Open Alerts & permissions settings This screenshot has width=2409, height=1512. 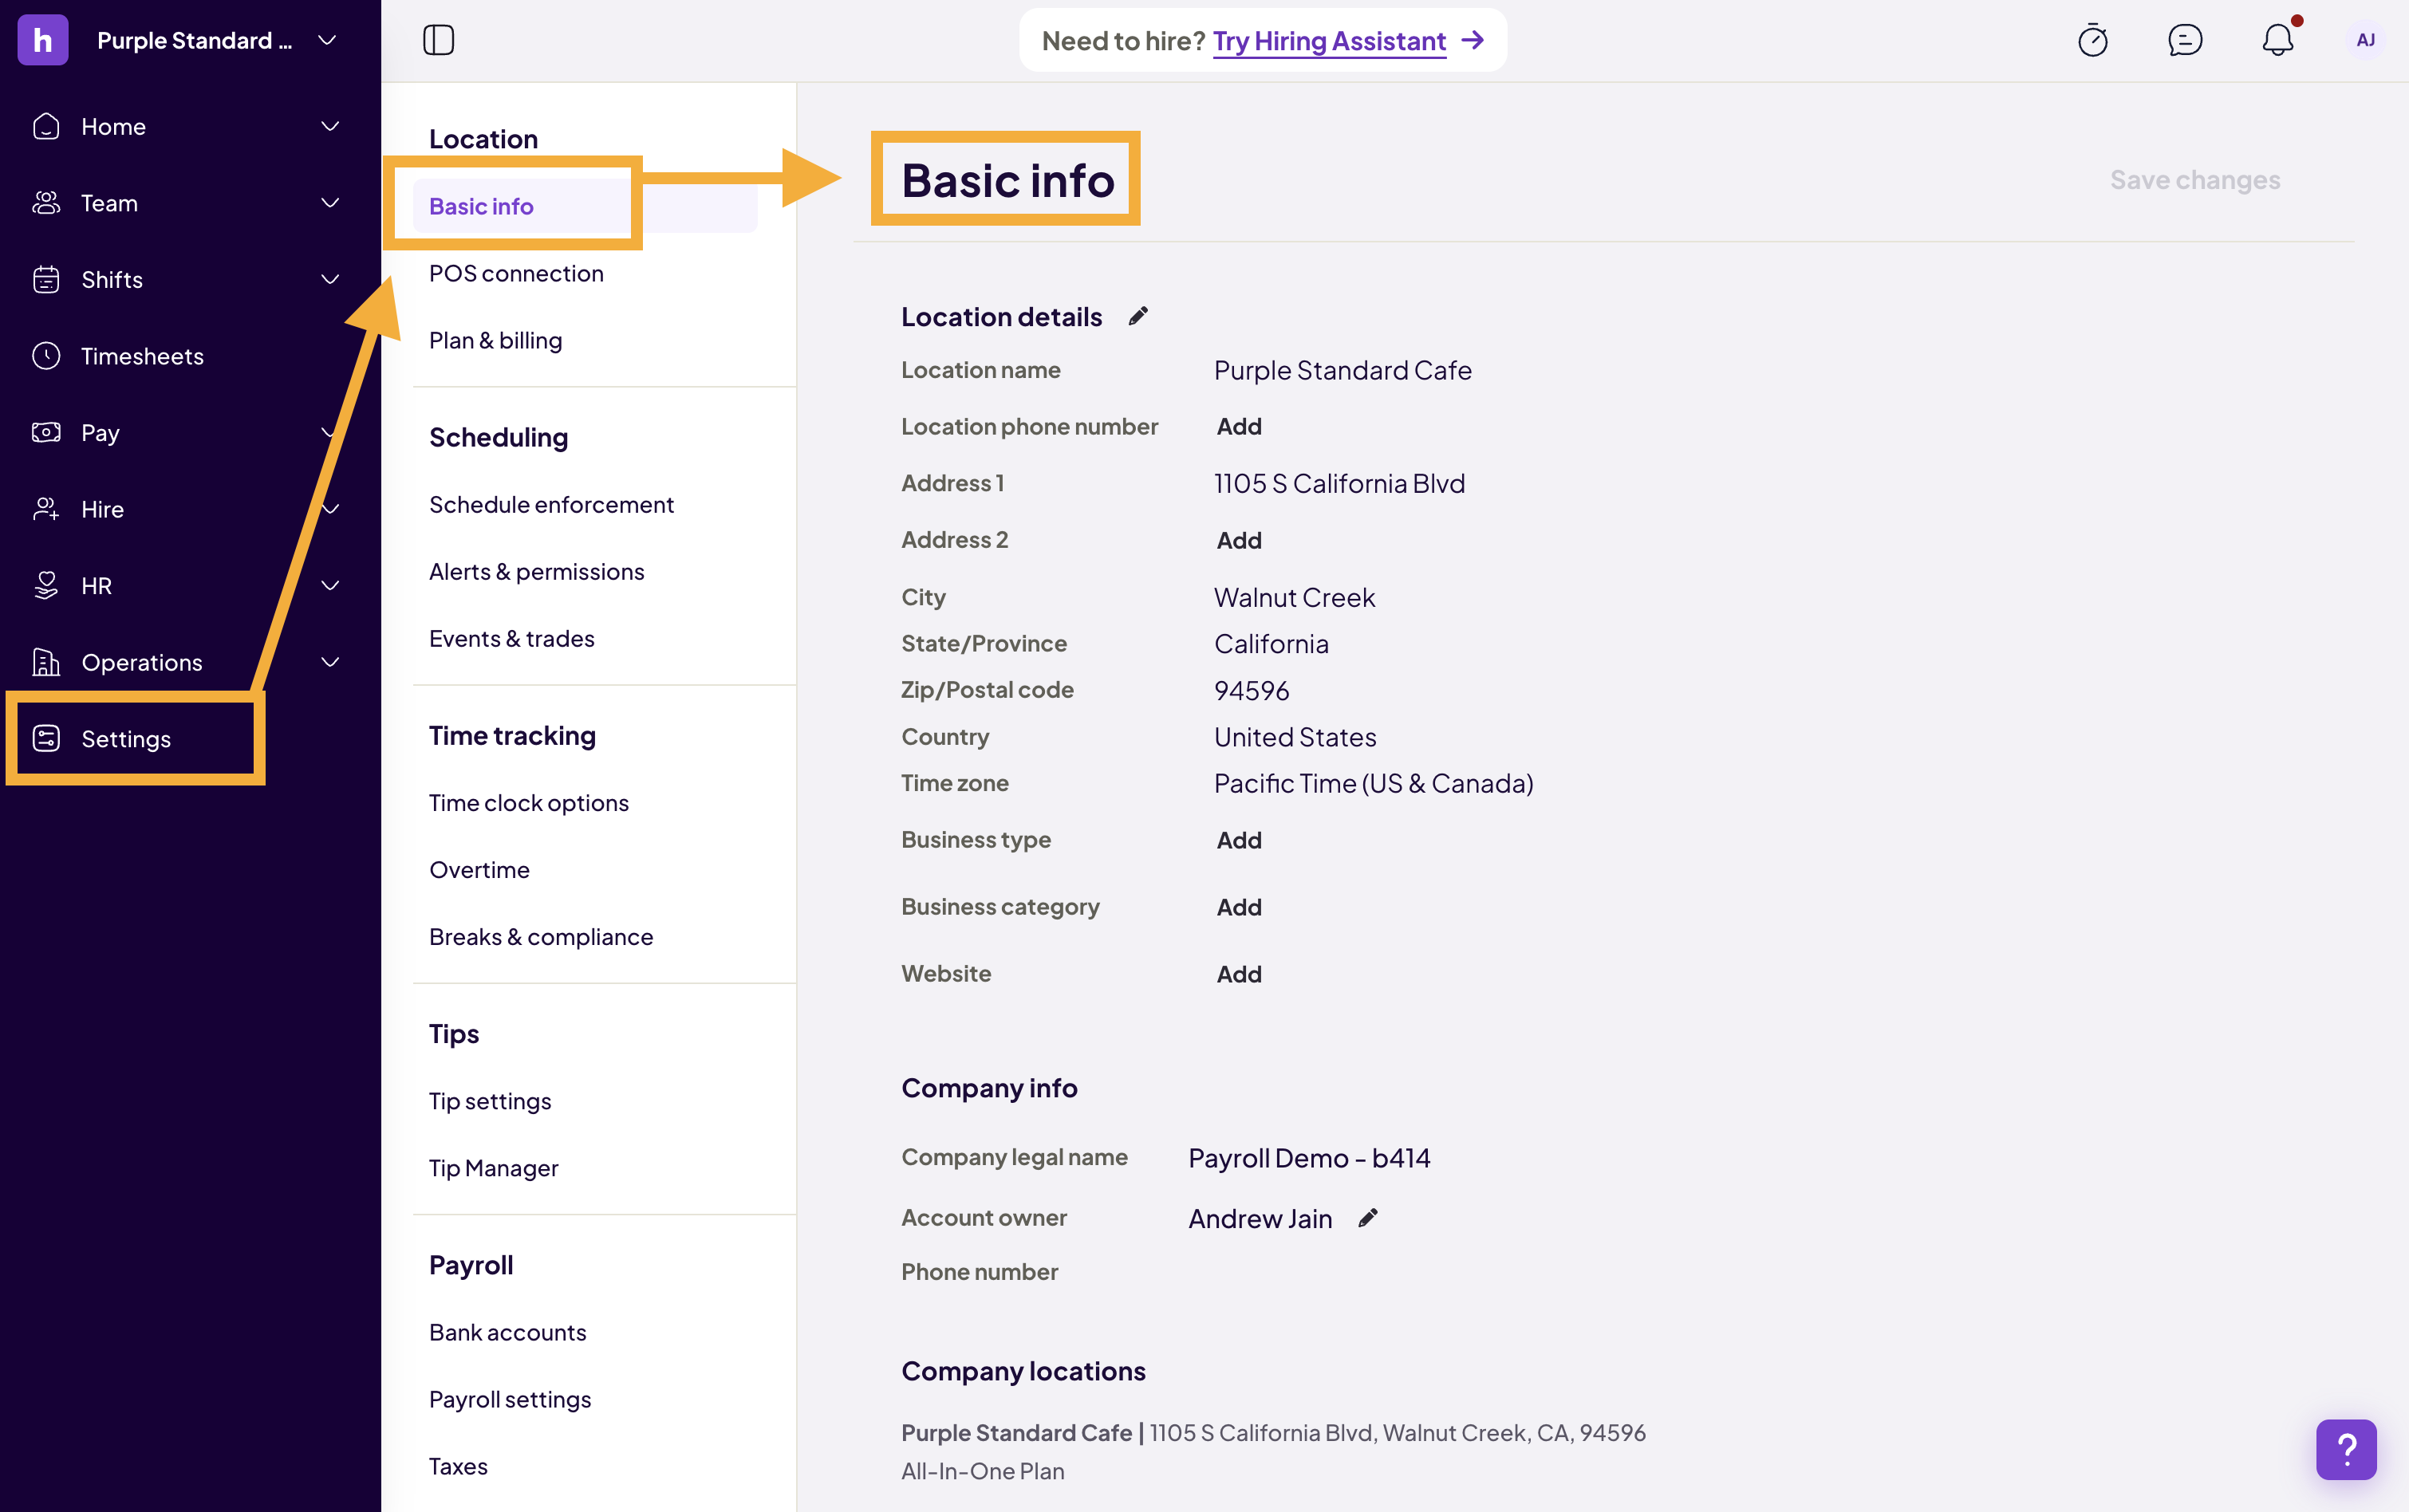pos(536,571)
